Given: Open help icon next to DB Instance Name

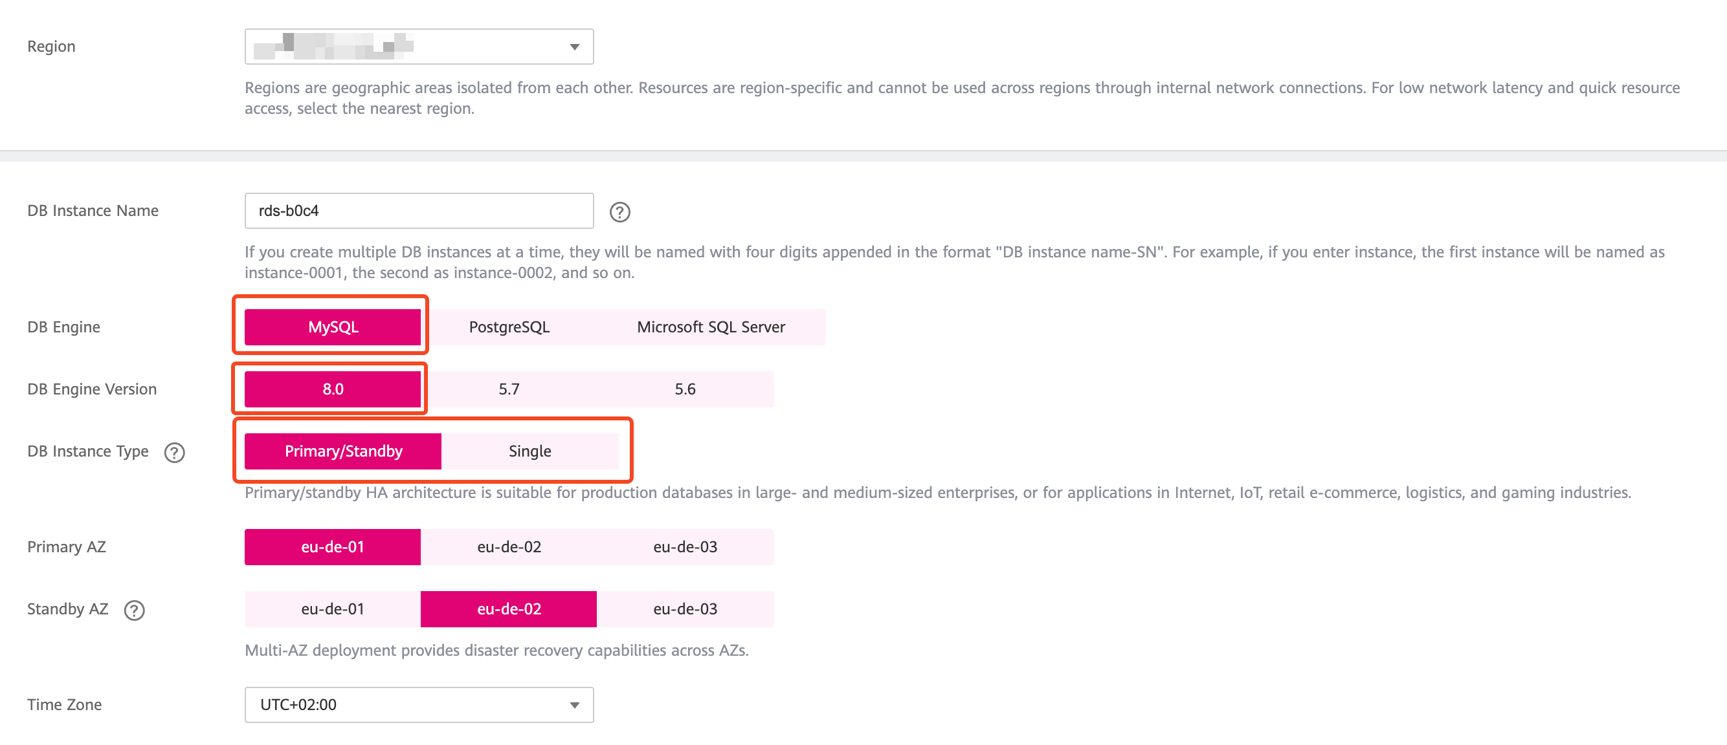Looking at the screenshot, I should [619, 212].
